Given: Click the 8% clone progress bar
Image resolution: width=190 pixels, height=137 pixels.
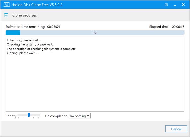Looking at the screenshot, I should click(95, 33).
